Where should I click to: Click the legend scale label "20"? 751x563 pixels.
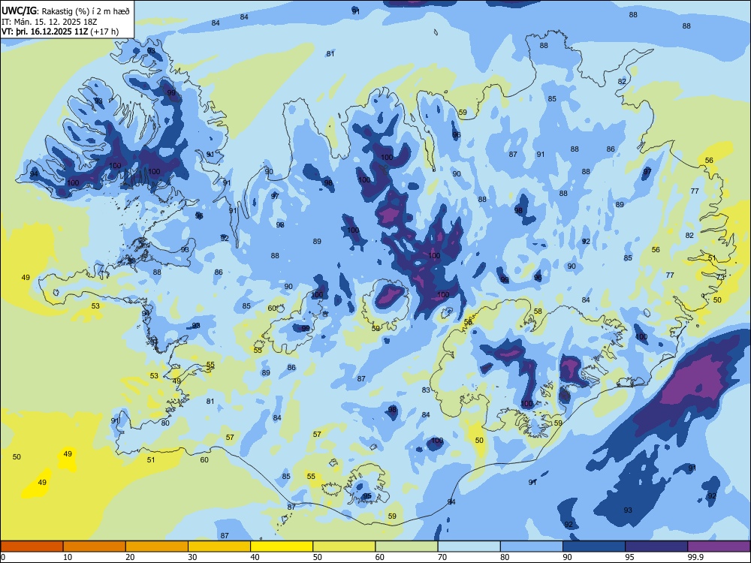130,557
